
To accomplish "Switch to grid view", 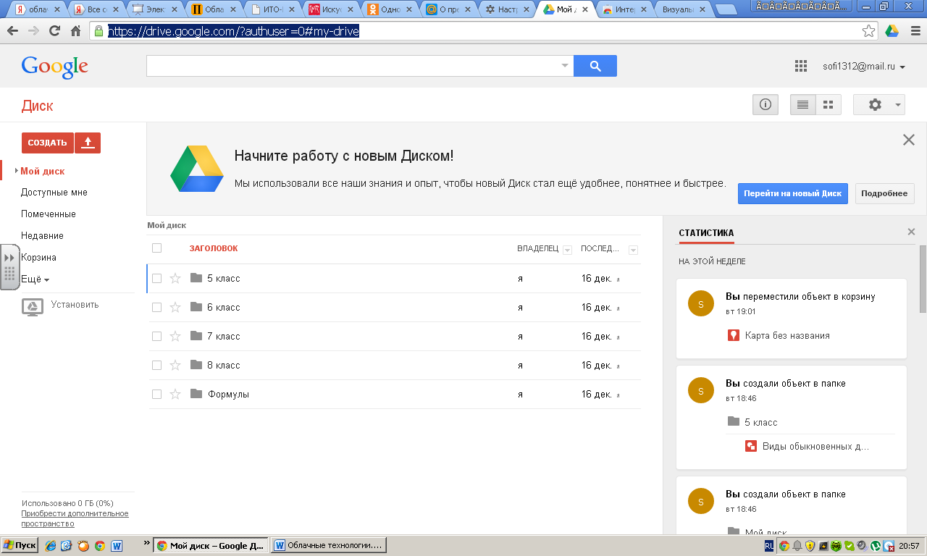I will coord(829,105).
